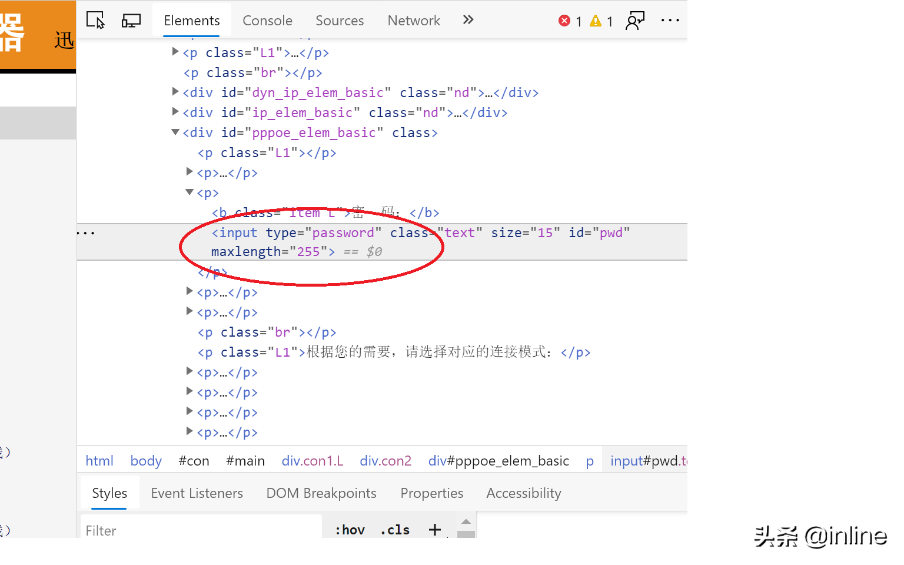Open the yellow warning count indicator

click(x=601, y=21)
